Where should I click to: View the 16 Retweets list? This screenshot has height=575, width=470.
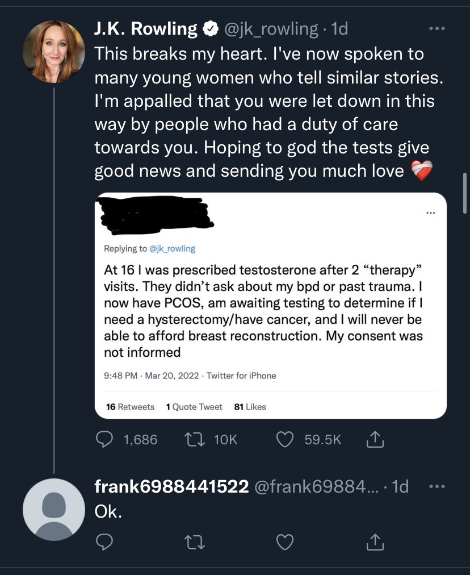(x=130, y=407)
